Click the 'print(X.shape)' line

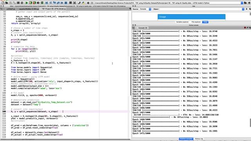point(19,40)
